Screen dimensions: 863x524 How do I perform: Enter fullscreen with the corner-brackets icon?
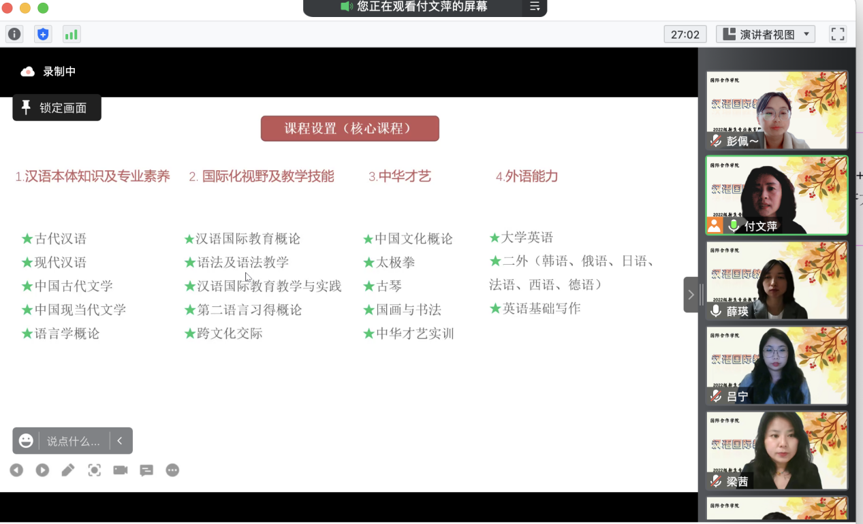[x=838, y=34]
